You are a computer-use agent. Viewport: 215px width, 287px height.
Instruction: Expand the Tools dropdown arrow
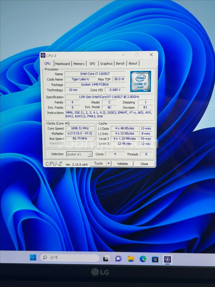tap(109, 164)
